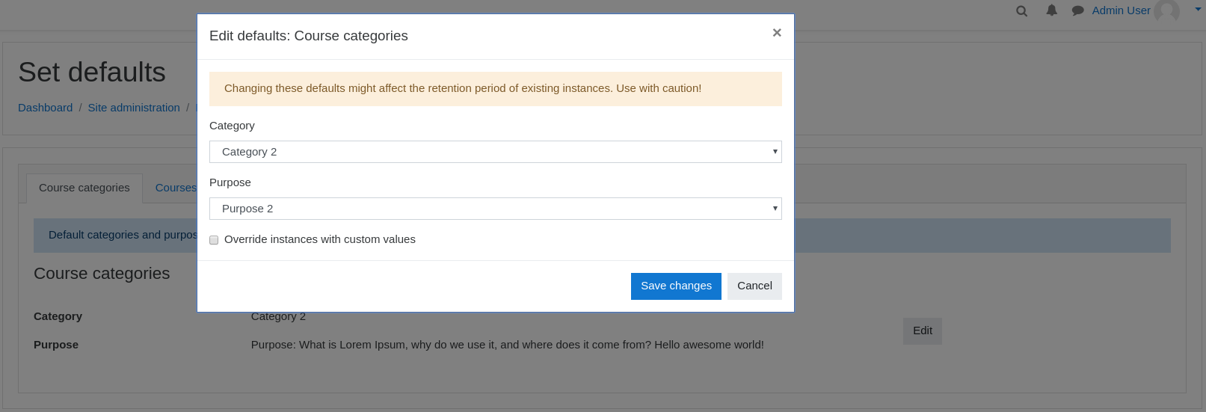Click the Admin User name link
This screenshot has width=1206, height=412.
point(1121,10)
